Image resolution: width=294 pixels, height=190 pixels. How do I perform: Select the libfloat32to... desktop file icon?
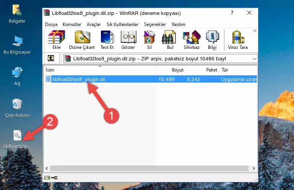[17, 140]
